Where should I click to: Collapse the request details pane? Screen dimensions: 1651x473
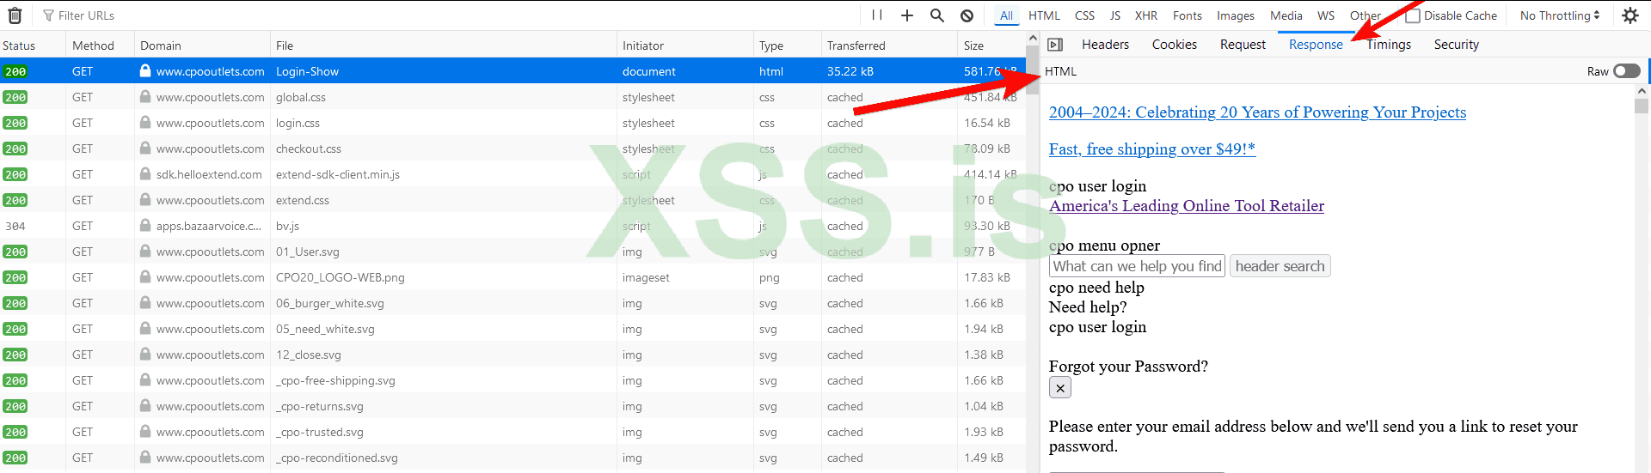(x=1055, y=45)
